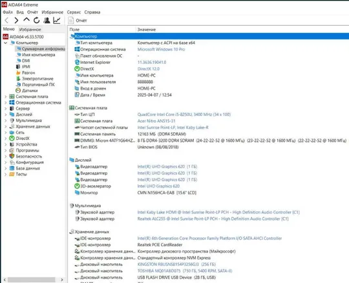Viewport: 349px width, 283px height.
Task: Click the Forward navigation arrow
Action: point(16,21)
